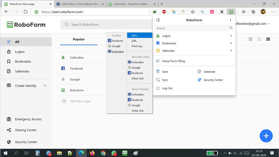
Task: Expand the Logins submenu arrow in popup
Action: click(231, 36)
